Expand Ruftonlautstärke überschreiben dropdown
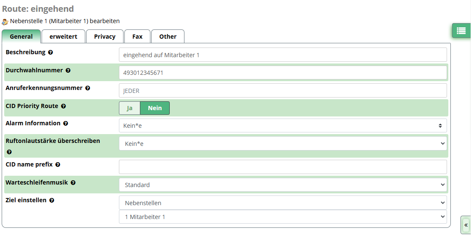 (x=283, y=144)
